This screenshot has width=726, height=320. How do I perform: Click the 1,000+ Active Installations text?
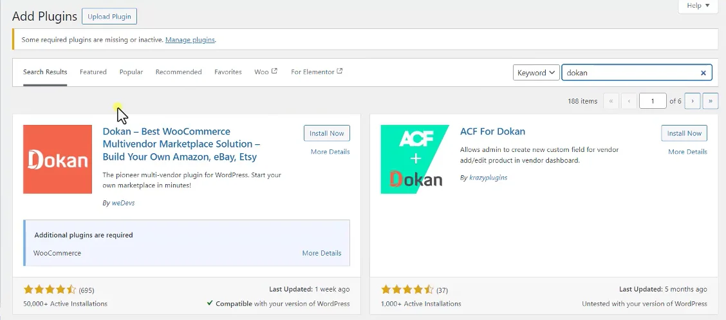tap(421, 304)
